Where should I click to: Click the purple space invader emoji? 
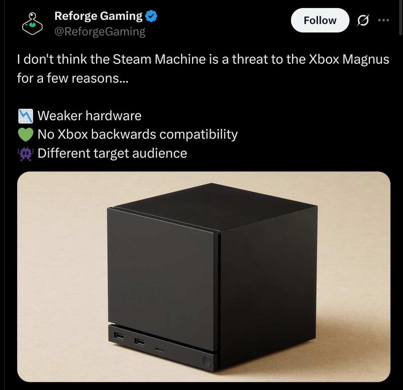[x=25, y=153]
